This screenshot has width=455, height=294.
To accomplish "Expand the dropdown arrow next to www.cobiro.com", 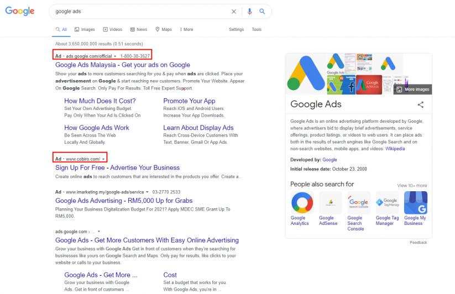I will tap(103, 159).
